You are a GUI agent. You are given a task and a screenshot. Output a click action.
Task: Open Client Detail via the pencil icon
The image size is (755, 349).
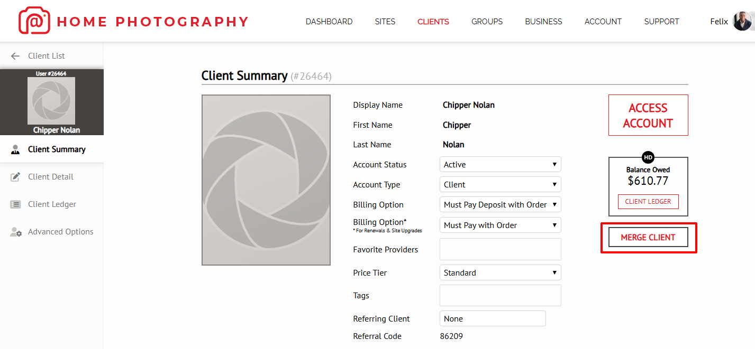click(15, 176)
